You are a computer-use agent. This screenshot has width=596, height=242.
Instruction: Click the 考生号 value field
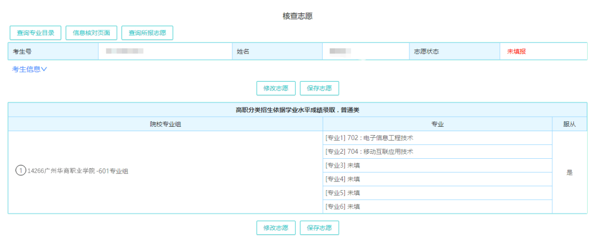[125, 51]
